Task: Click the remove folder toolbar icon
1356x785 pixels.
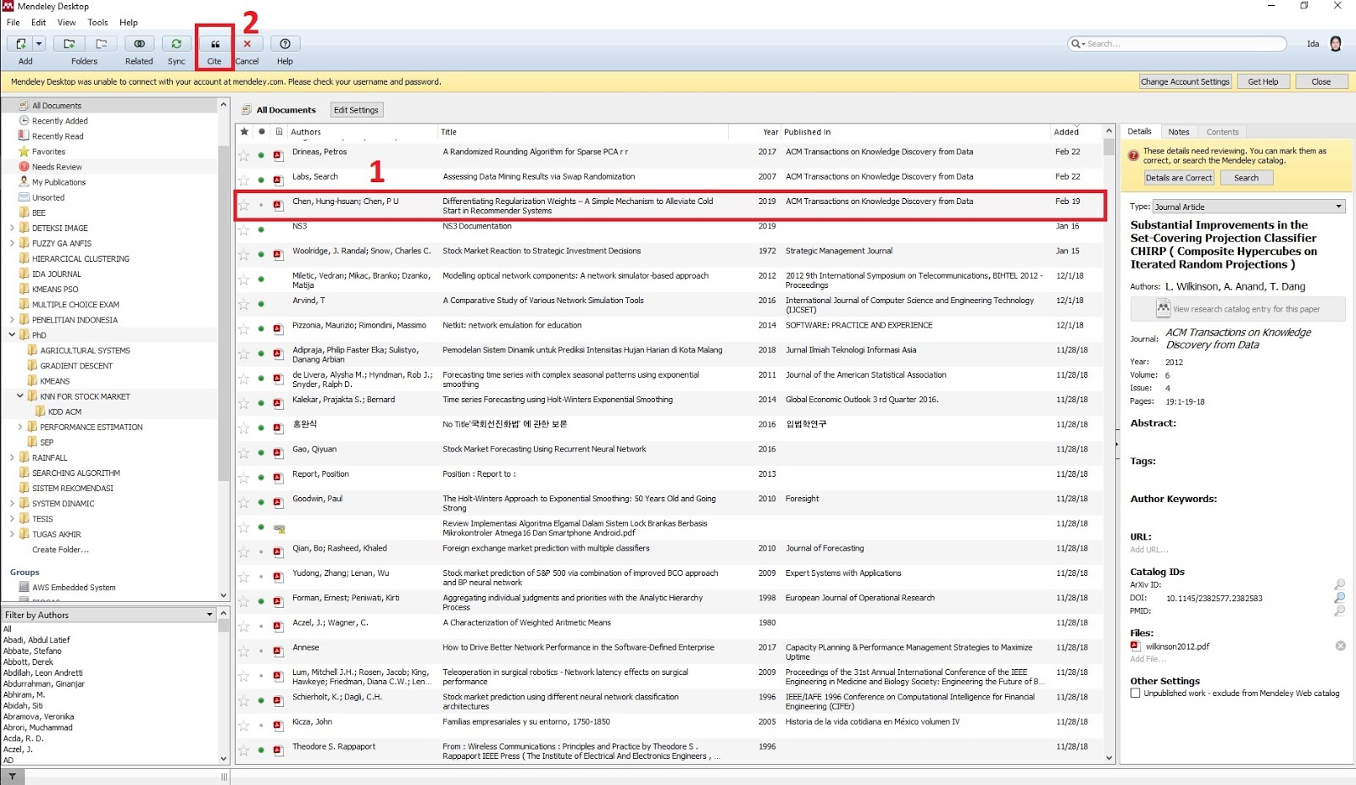Action: click(101, 44)
